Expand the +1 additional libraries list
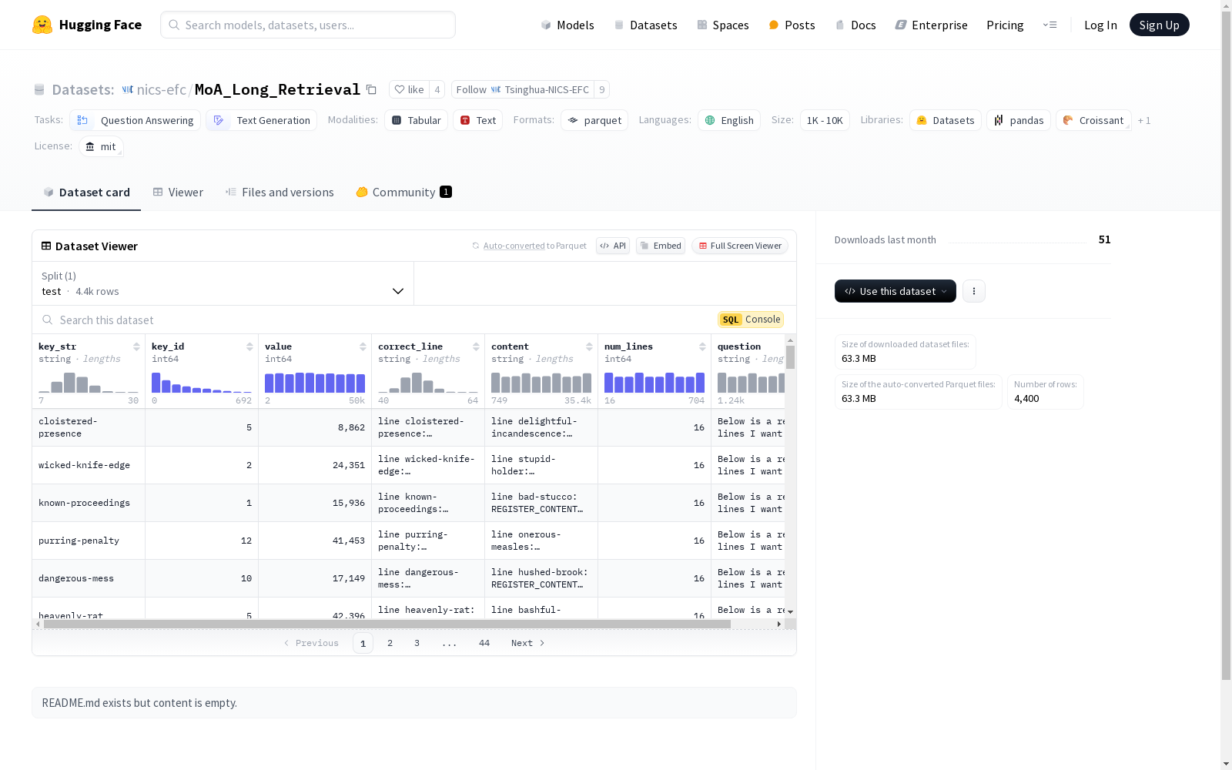 (1144, 120)
